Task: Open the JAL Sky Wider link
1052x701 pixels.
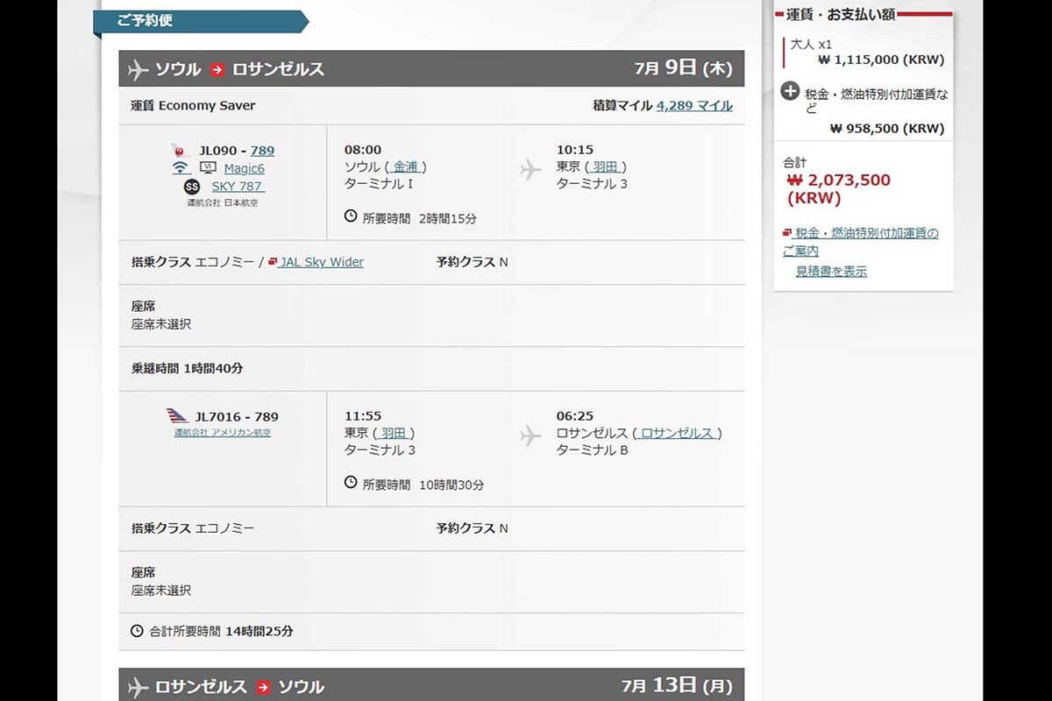Action: (x=321, y=262)
